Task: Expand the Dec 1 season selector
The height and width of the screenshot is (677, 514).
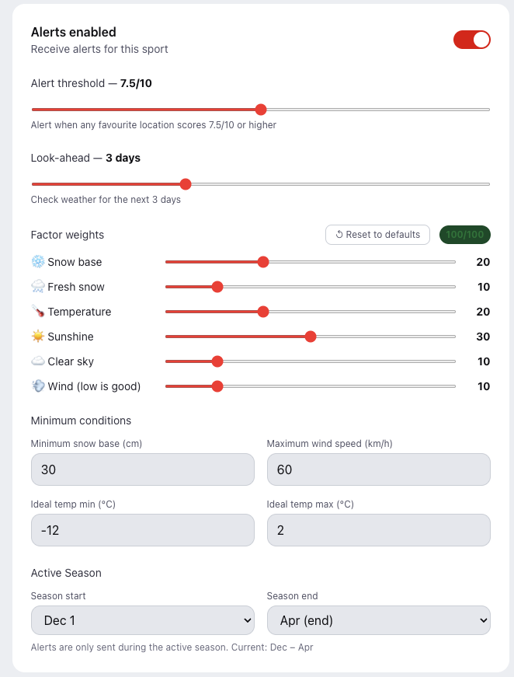Action: tap(142, 620)
